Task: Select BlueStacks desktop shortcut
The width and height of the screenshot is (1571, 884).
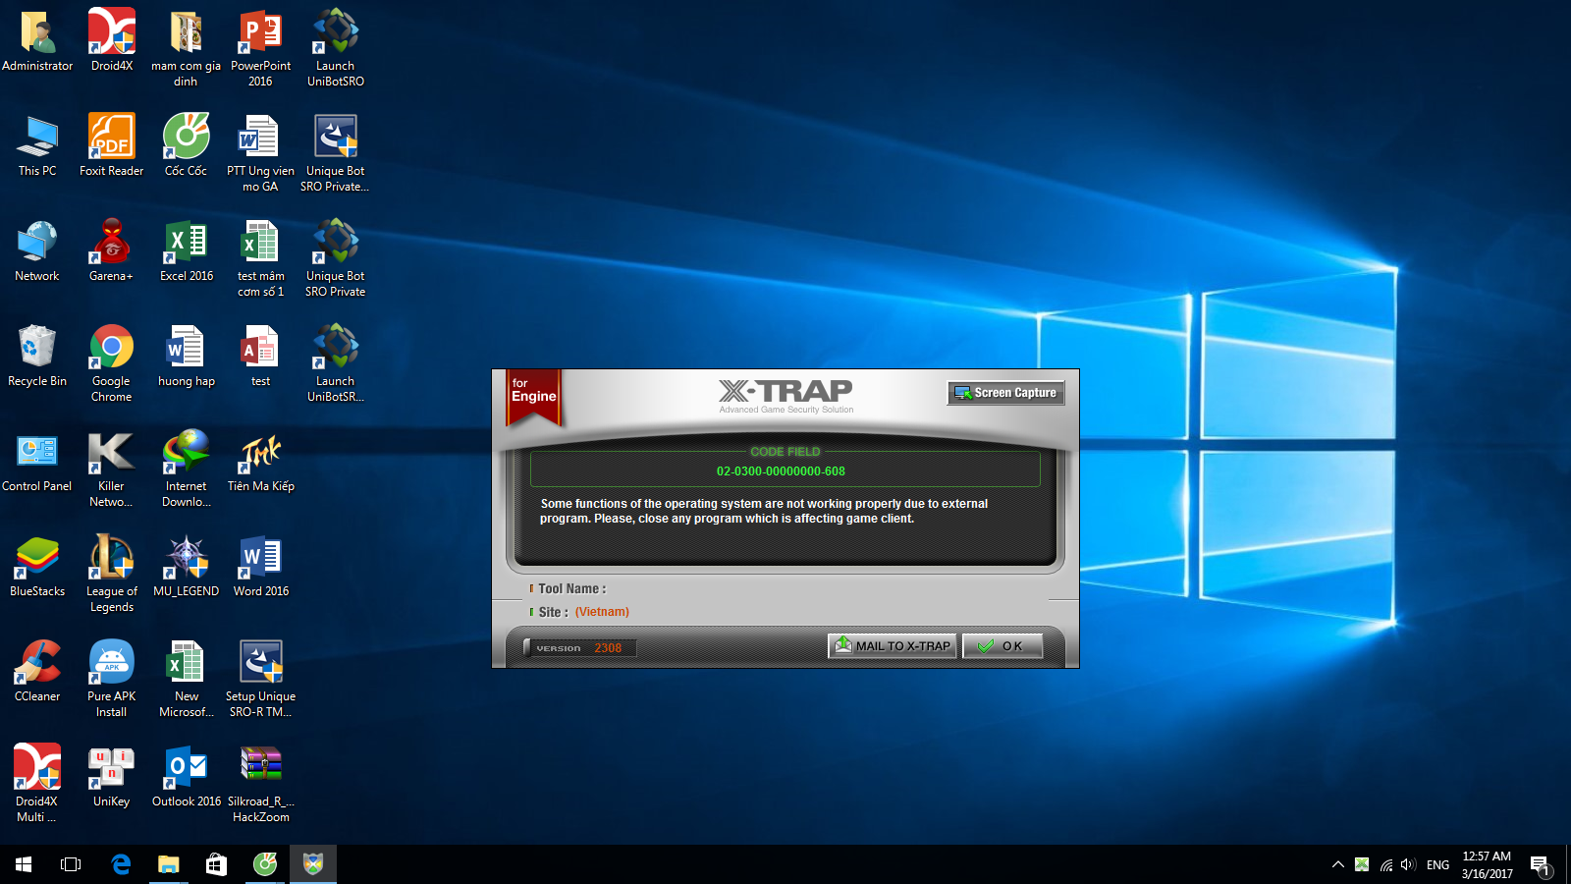Action: 37,567
